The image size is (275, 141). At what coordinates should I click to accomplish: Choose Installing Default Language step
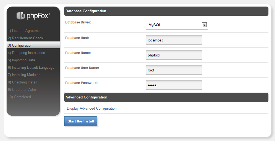click(x=31, y=68)
